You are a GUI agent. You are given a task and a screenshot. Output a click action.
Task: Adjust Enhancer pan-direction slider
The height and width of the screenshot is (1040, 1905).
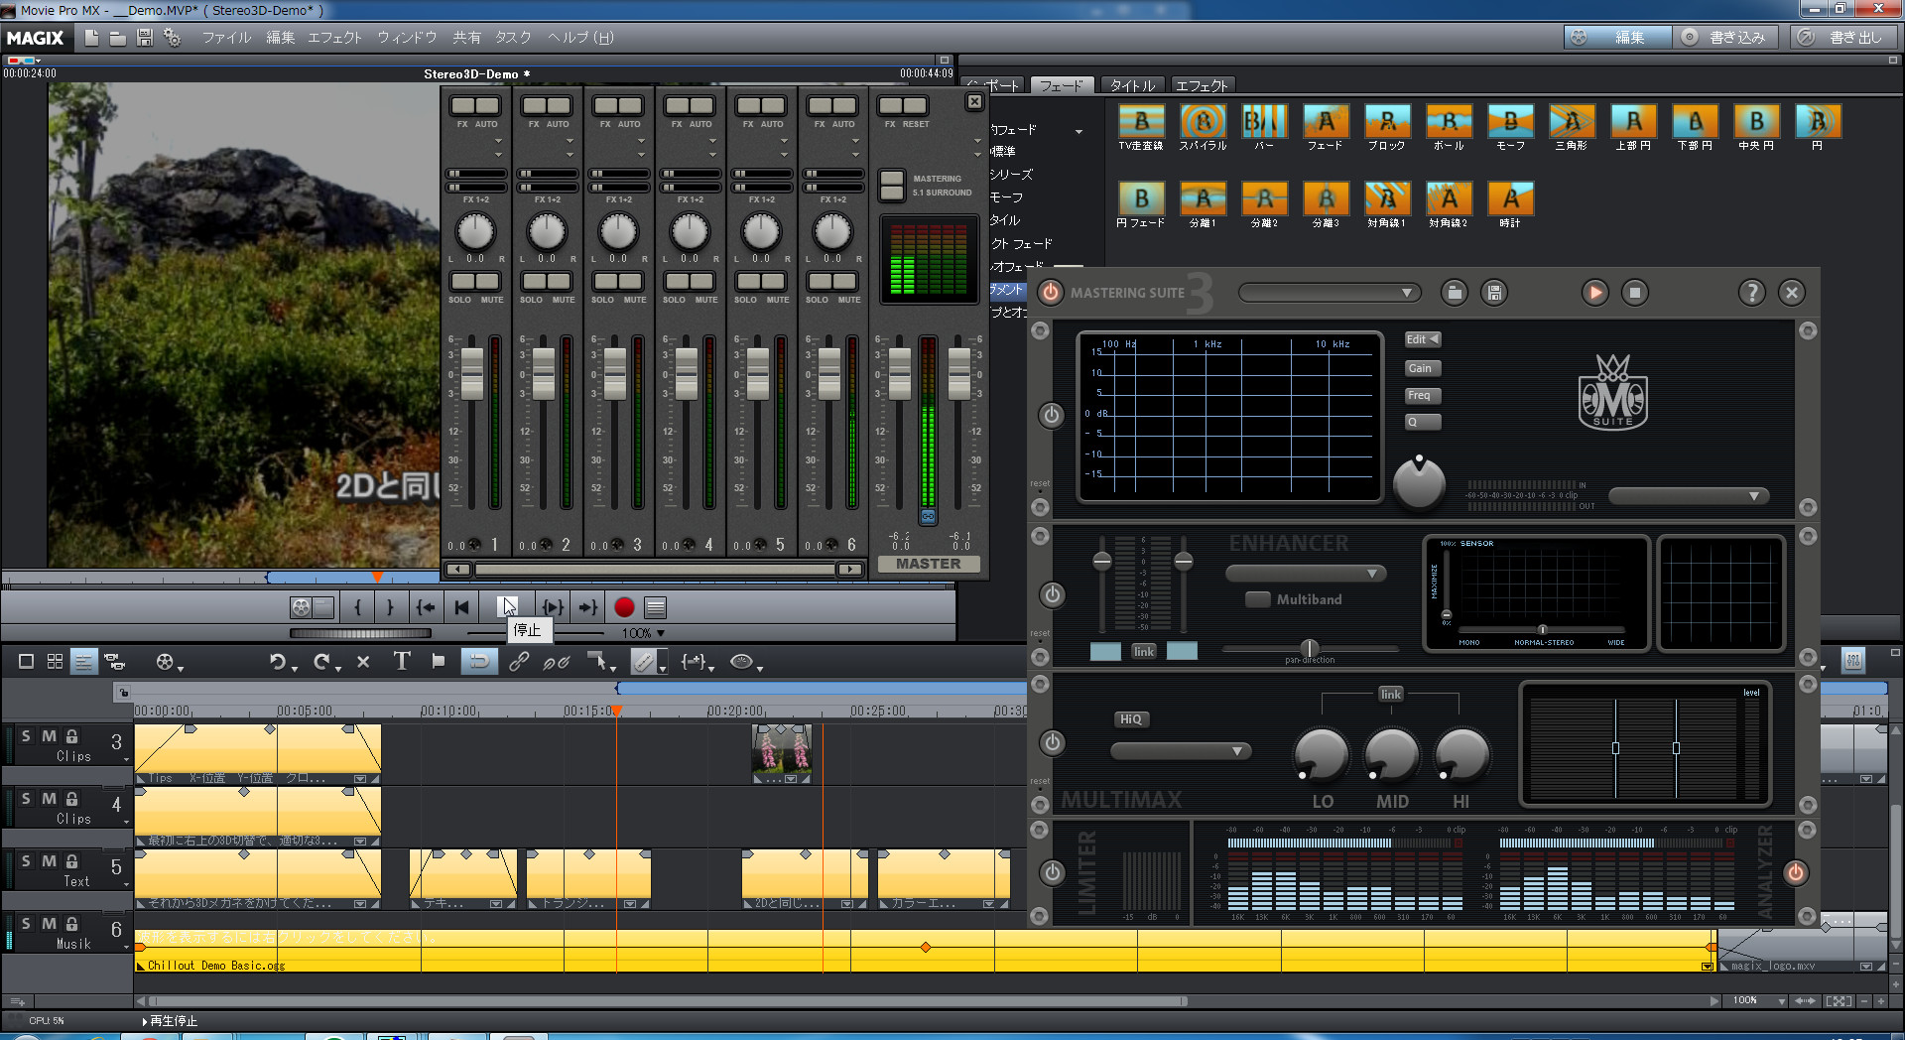[x=1310, y=648]
